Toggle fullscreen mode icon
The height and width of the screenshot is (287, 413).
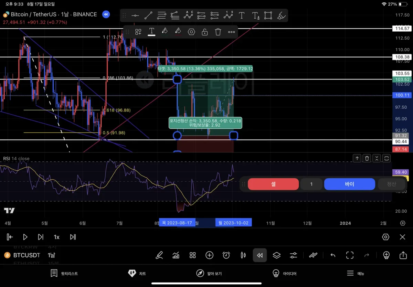350,255
